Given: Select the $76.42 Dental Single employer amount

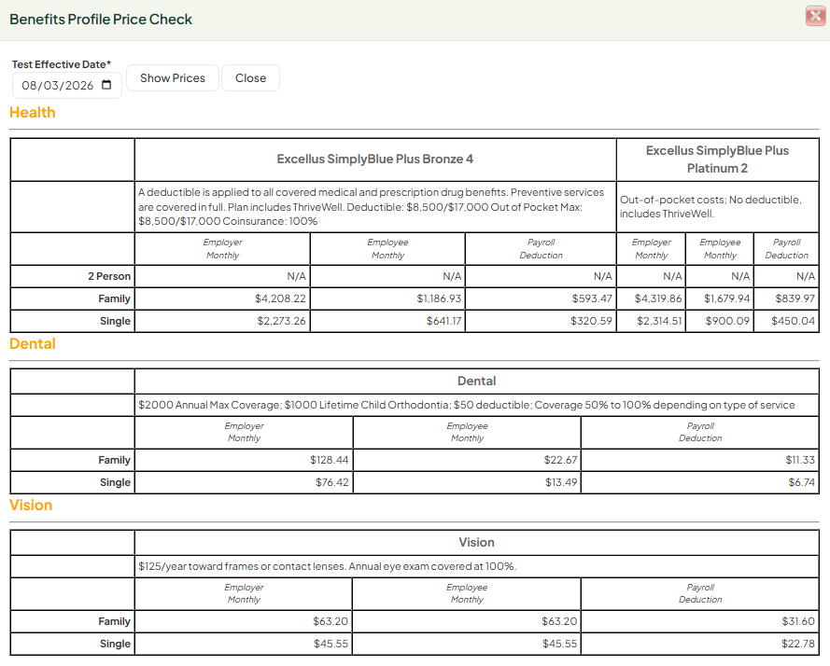Looking at the screenshot, I should click(x=331, y=482).
